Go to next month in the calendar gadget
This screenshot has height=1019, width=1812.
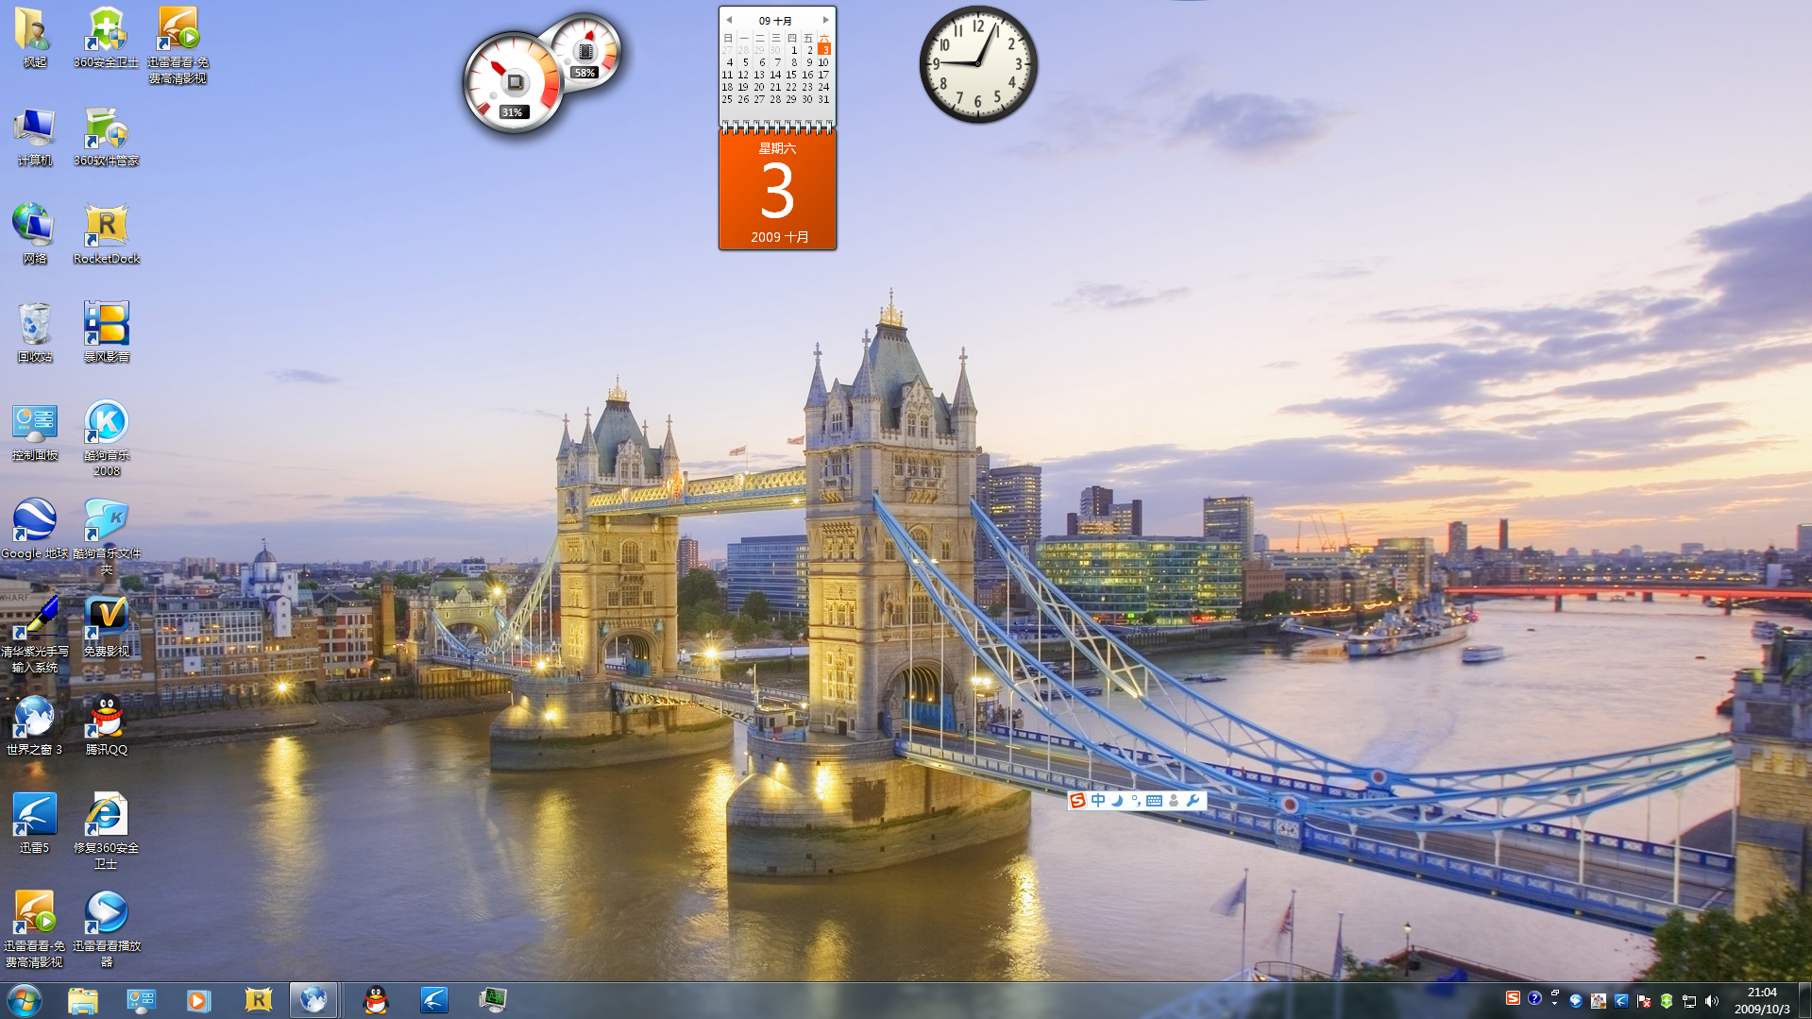[825, 20]
